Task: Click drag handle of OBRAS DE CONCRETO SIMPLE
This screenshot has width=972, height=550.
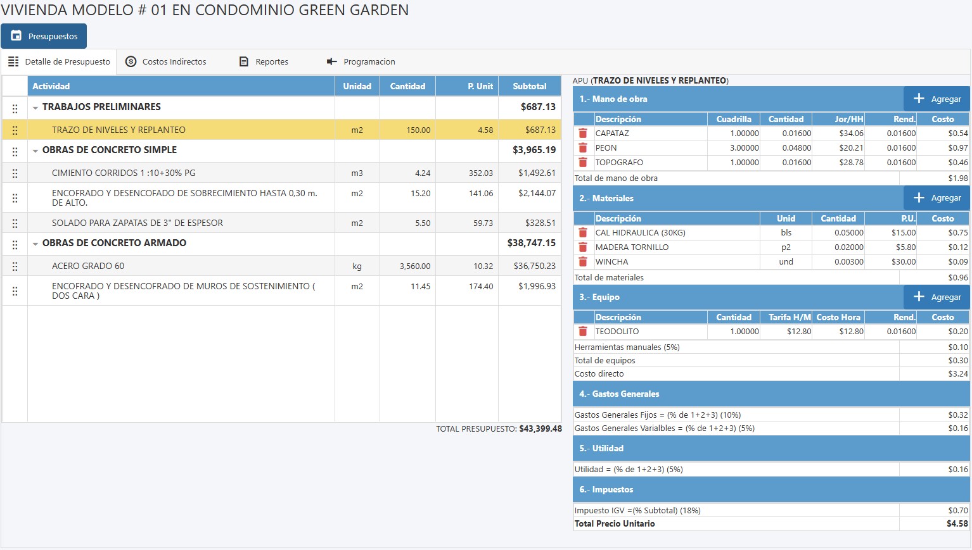Action: [x=15, y=151]
